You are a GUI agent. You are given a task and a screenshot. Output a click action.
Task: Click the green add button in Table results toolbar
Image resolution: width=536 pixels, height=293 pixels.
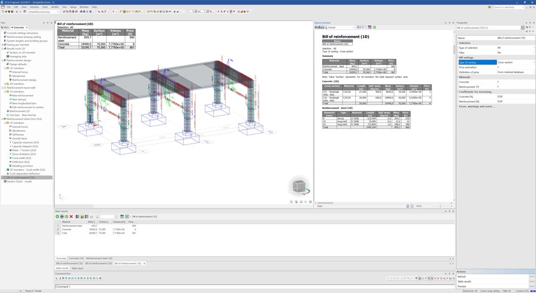click(57, 216)
